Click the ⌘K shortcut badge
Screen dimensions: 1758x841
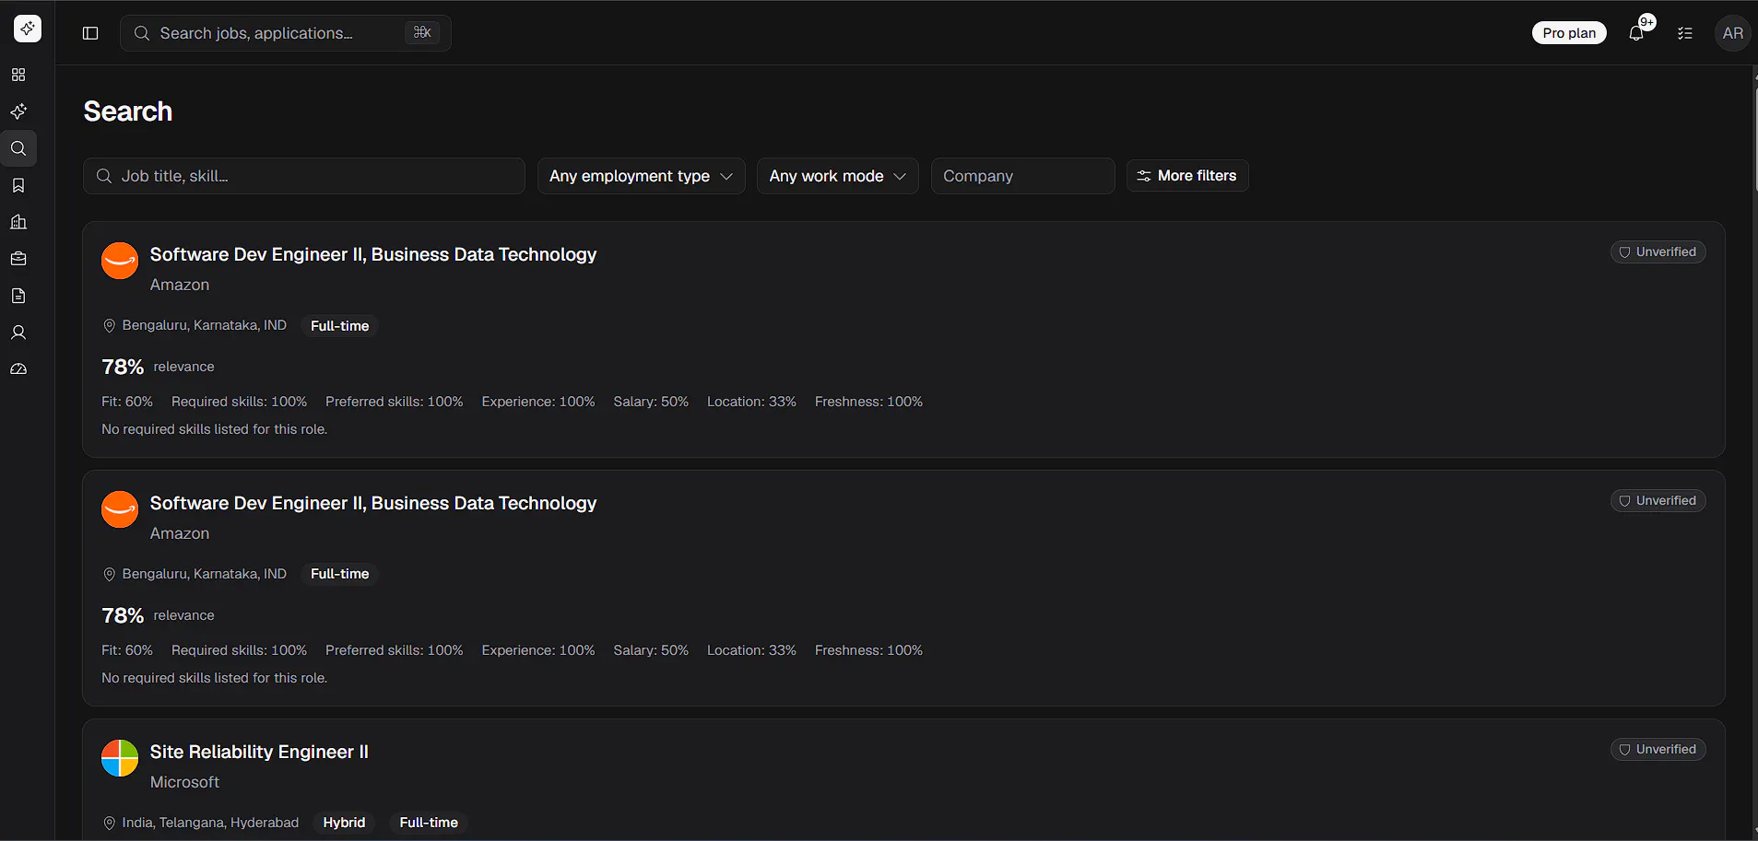[x=422, y=33]
